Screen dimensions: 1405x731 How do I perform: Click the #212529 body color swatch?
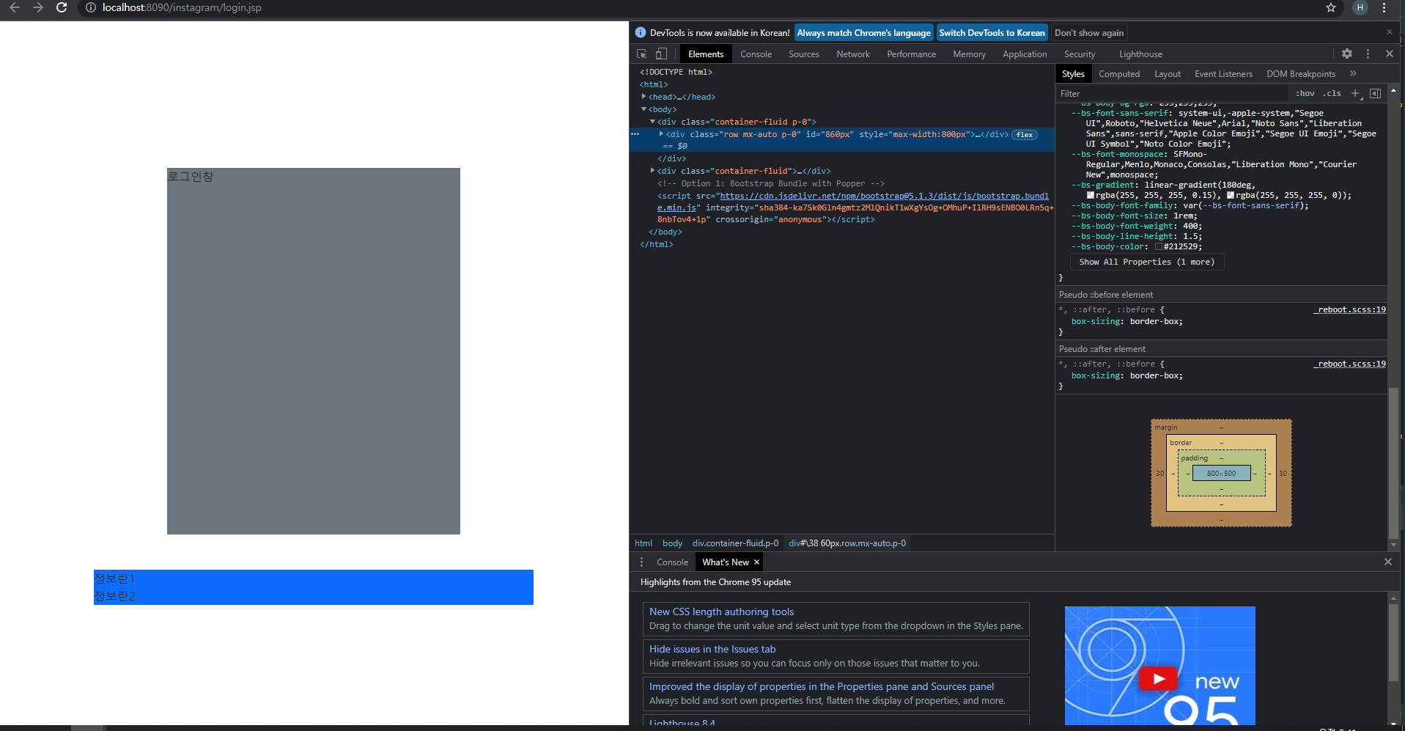tap(1159, 246)
